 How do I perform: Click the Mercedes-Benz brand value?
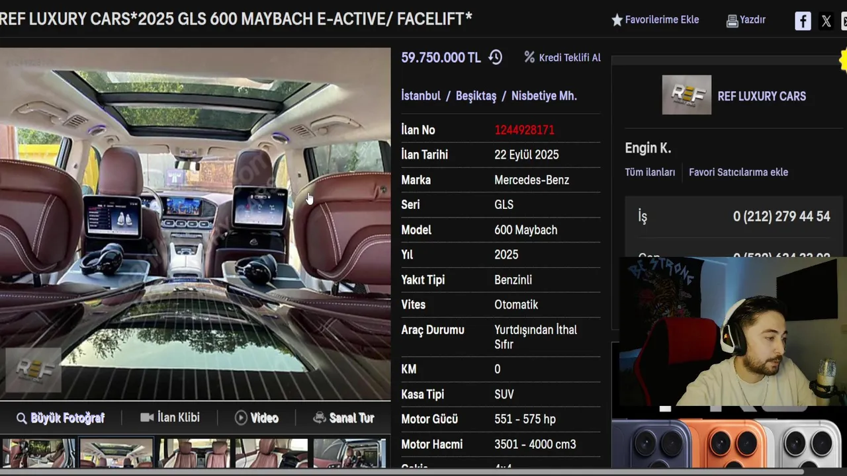531,180
